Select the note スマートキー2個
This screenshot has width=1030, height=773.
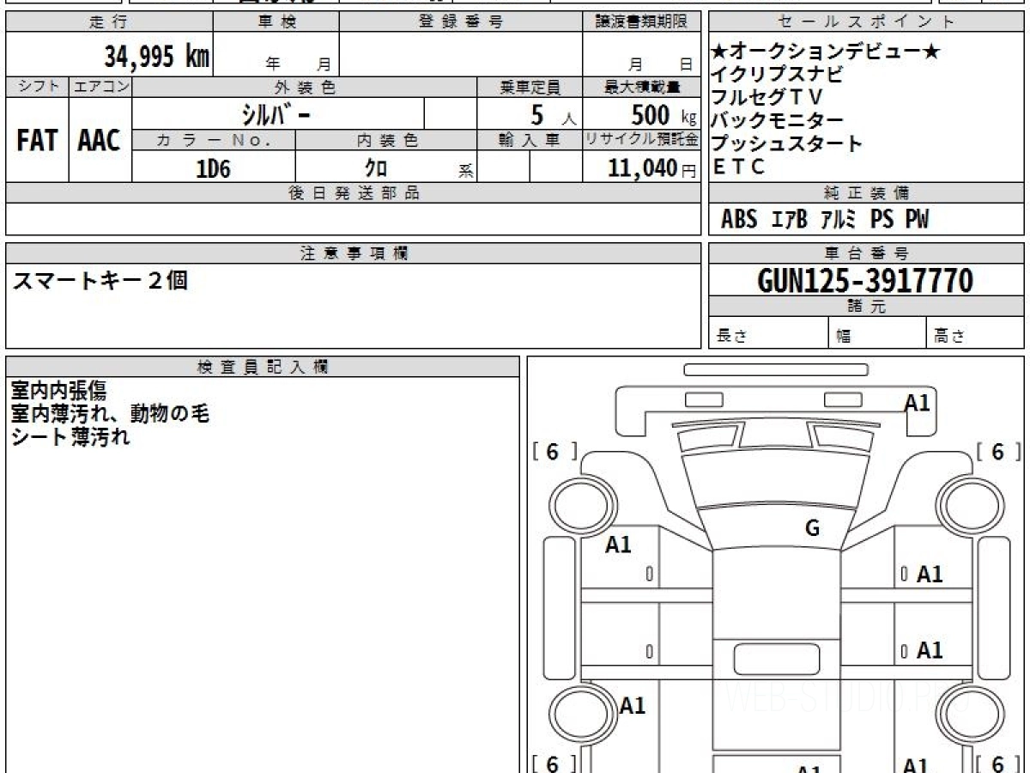[100, 279]
